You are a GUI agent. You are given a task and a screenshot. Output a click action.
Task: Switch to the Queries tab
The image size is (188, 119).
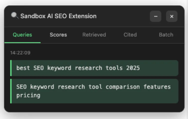coord(22,35)
